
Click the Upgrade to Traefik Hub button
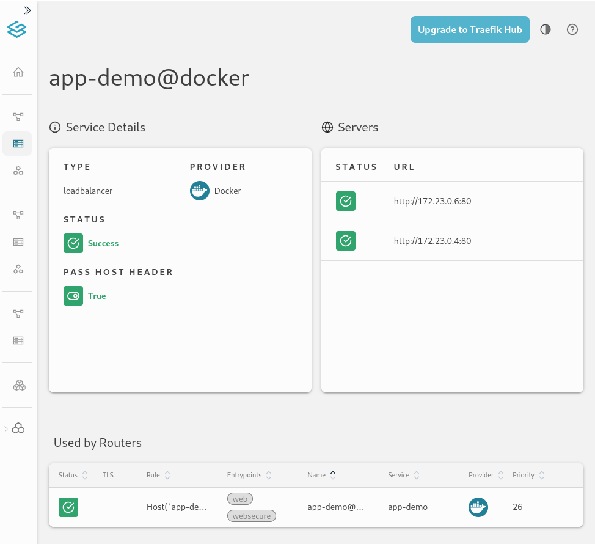click(470, 29)
